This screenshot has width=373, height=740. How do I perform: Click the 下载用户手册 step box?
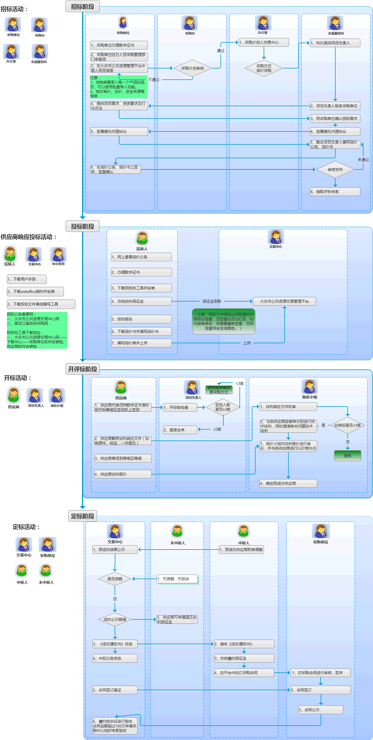(27, 279)
